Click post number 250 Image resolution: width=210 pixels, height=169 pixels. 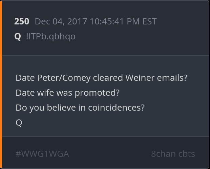(22, 22)
